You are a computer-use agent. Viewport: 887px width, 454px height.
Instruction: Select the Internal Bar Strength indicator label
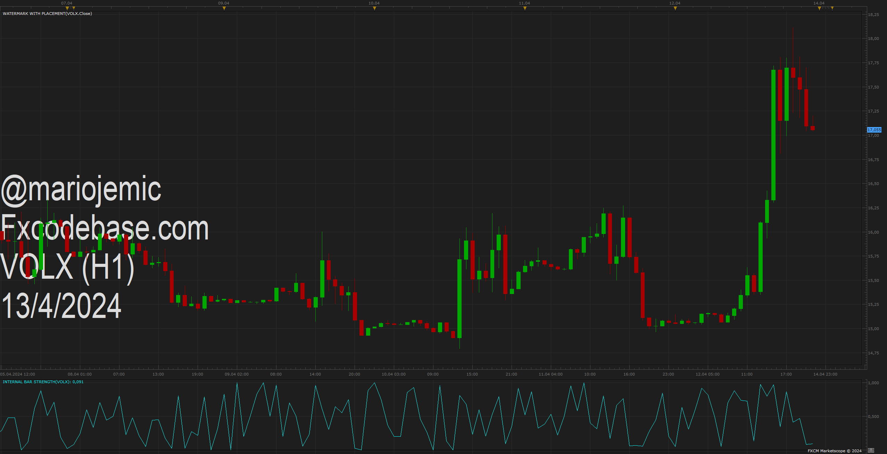click(x=43, y=382)
